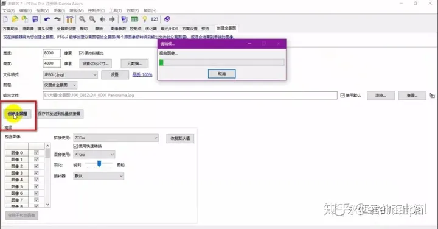
Task: Open the 插补器 默认 dropdown
Action: (x=99, y=176)
